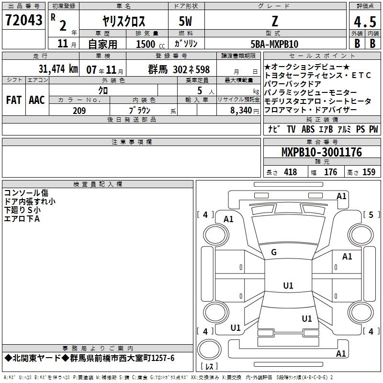Click registration number 群馬 302ネ598

(179, 69)
